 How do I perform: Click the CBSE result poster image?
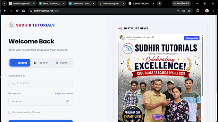tap(159, 82)
